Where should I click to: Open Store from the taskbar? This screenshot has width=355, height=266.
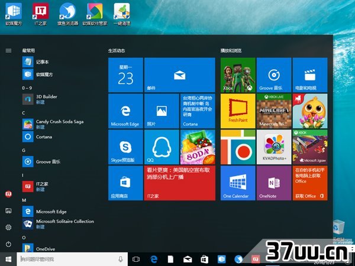click(205, 259)
